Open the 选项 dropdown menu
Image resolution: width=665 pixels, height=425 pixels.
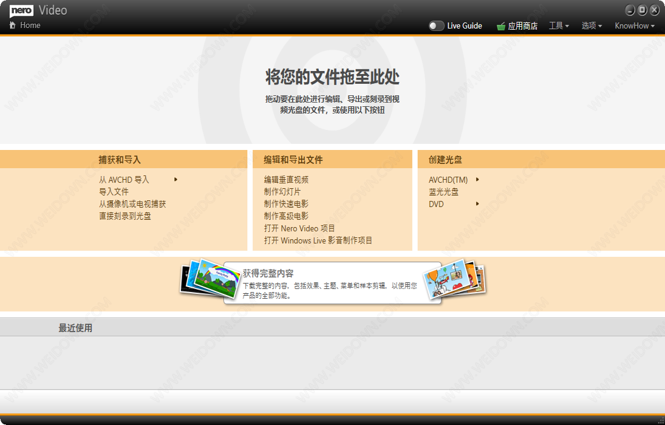[592, 25]
